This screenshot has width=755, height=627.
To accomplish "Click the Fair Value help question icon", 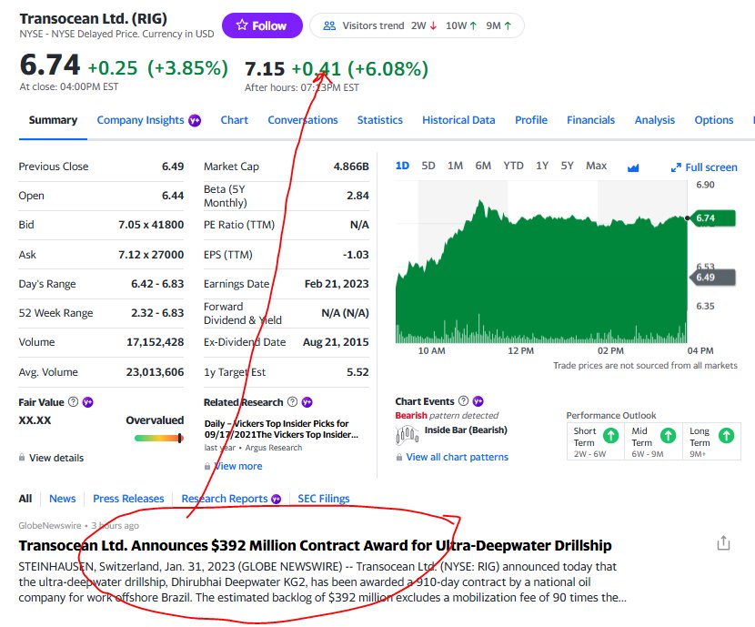I will click(73, 401).
